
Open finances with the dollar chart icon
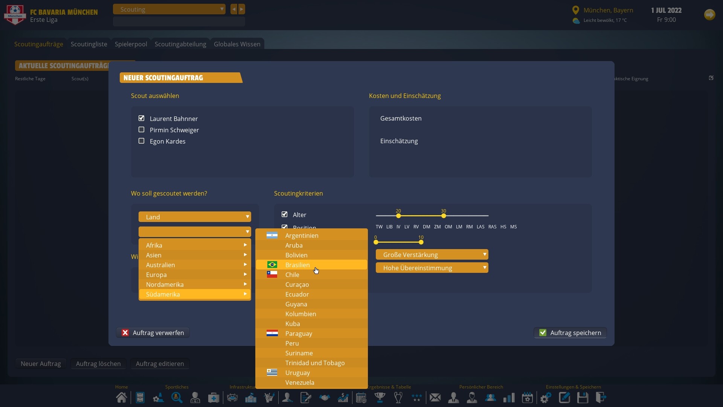click(x=343, y=398)
